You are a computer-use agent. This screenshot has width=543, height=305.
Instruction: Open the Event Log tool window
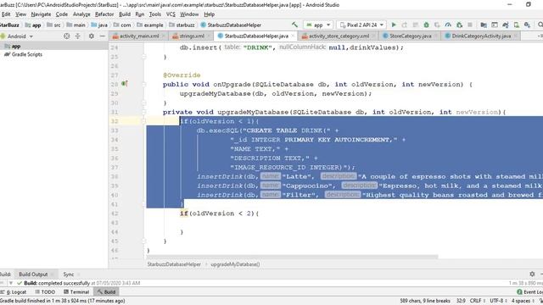pos(529,291)
